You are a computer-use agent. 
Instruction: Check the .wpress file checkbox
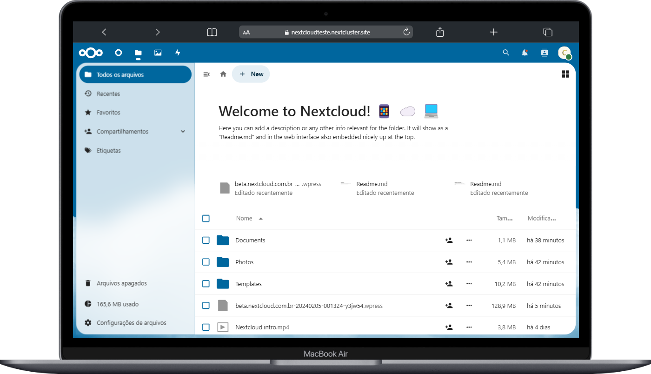[206, 306]
